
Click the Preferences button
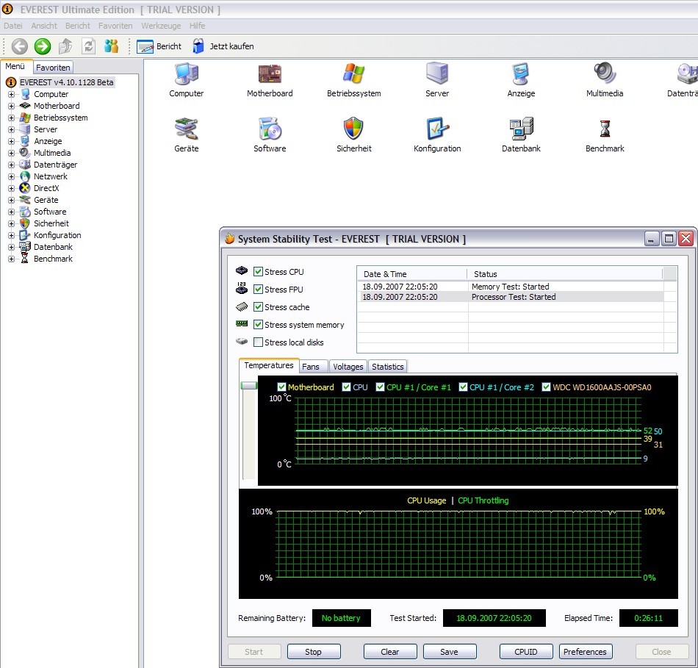[x=585, y=652]
